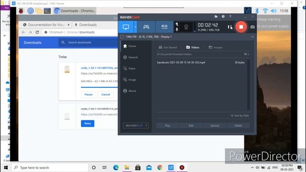Open Sort by Date dropdown
The image size is (306, 172).
point(240,116)
